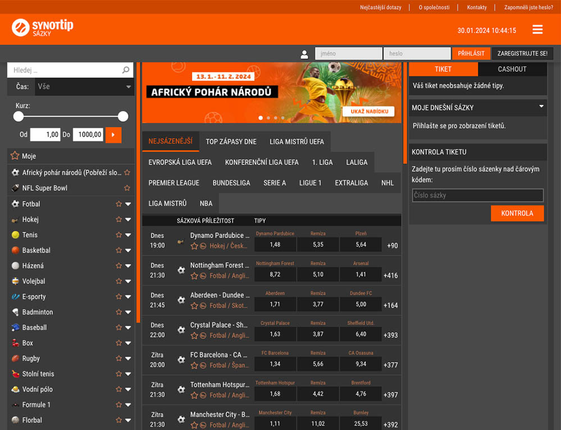Open stats icon for FC Barcelona match
The image size is (561, 430).
203,365
